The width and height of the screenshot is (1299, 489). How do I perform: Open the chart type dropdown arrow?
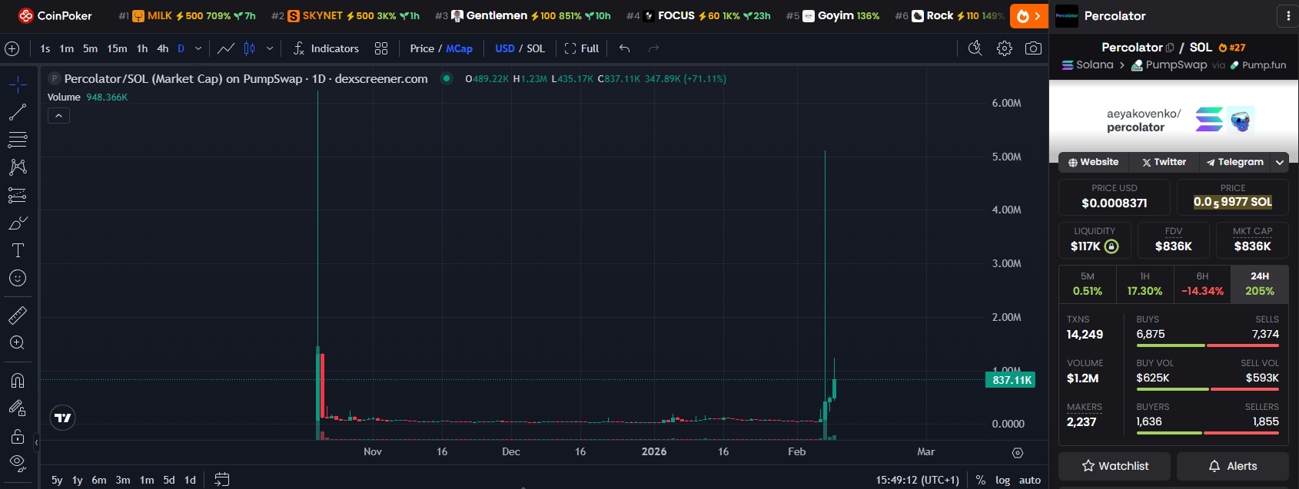coord(270,48)
